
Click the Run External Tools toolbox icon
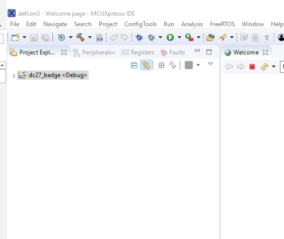(x=189, y=37)
